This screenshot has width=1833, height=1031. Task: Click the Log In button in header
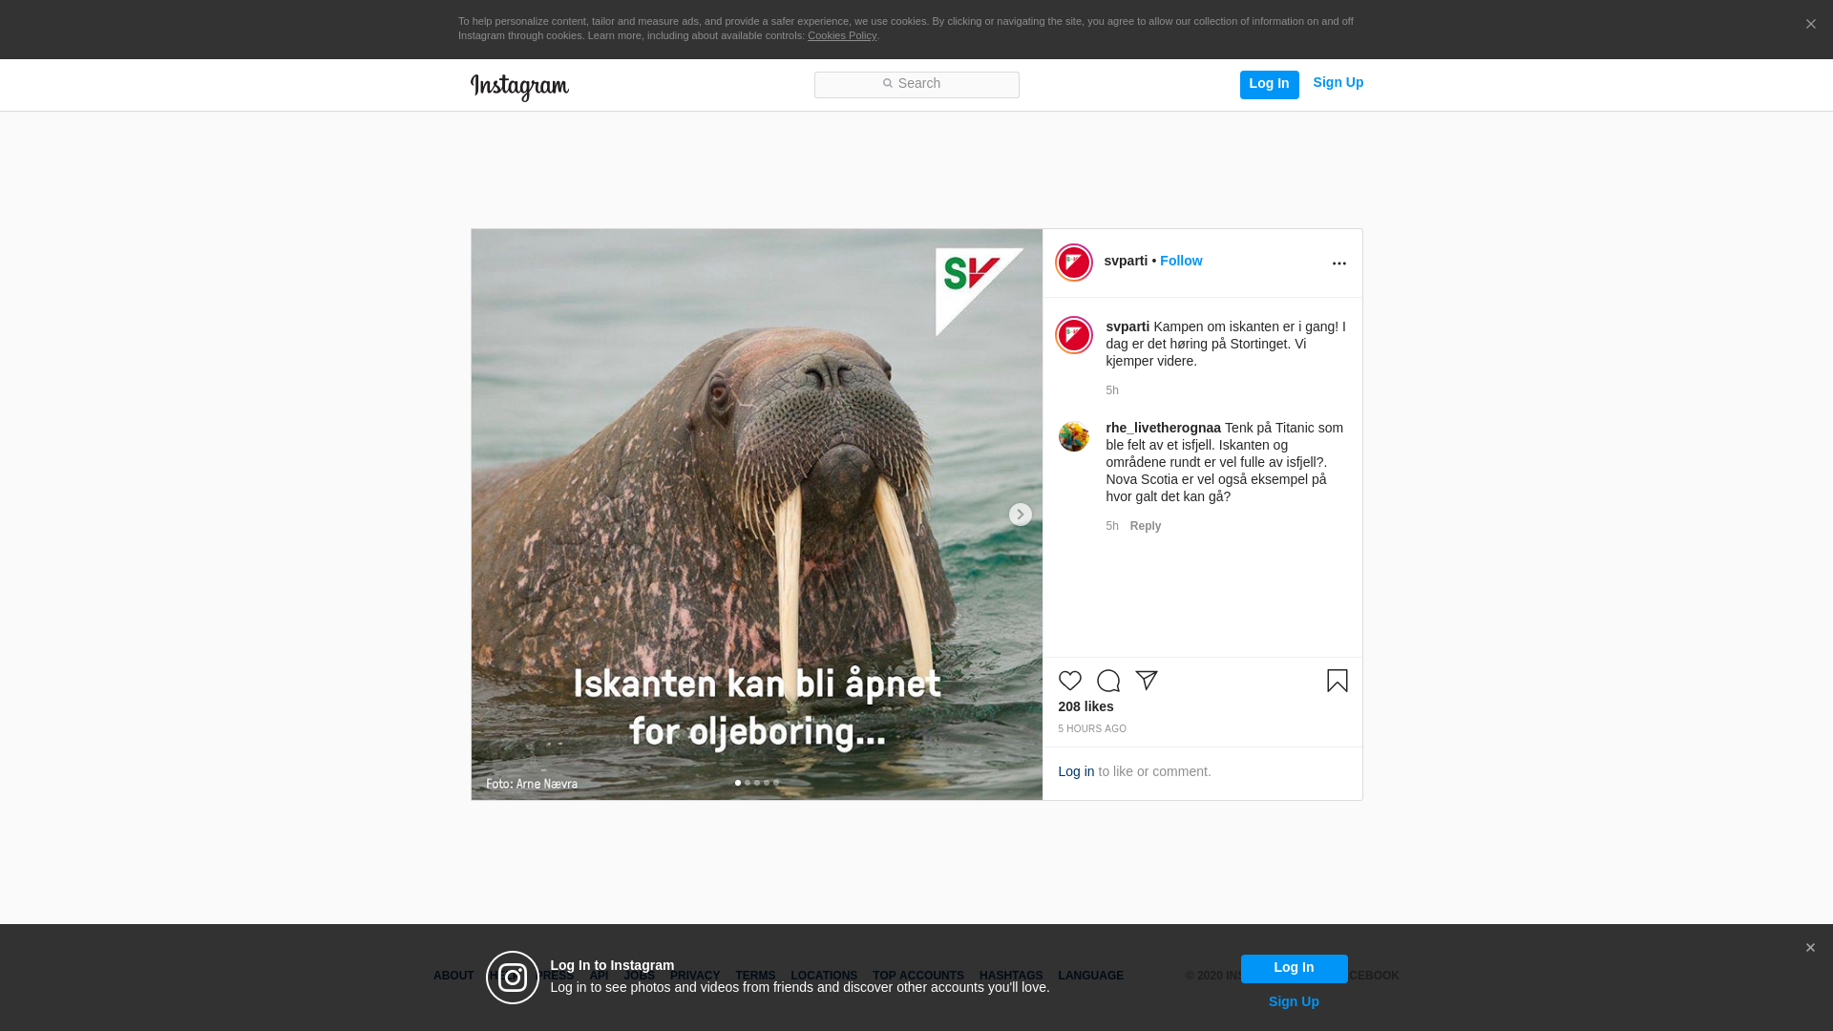click(x=1269, y=84)
